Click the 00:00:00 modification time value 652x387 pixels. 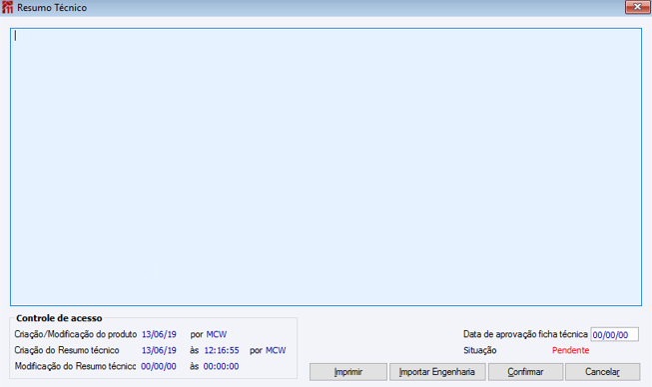221,366
